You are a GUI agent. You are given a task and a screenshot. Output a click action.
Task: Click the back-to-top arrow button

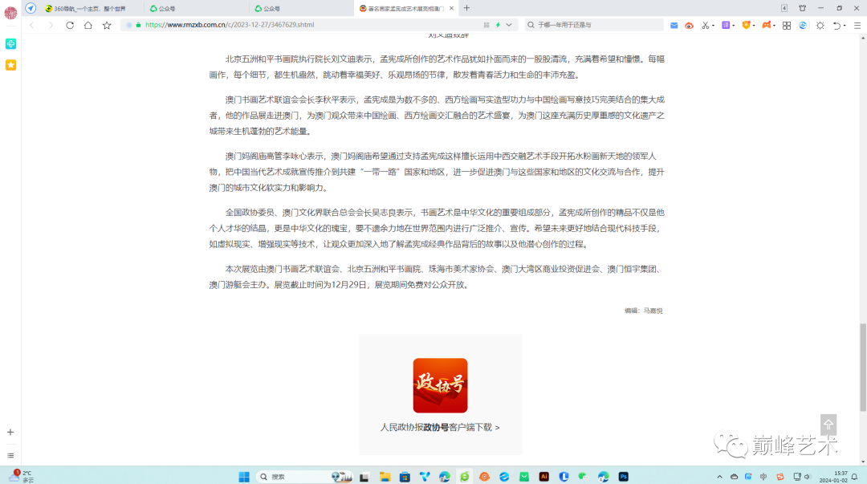pyautogui.click(x=828, y=424)
